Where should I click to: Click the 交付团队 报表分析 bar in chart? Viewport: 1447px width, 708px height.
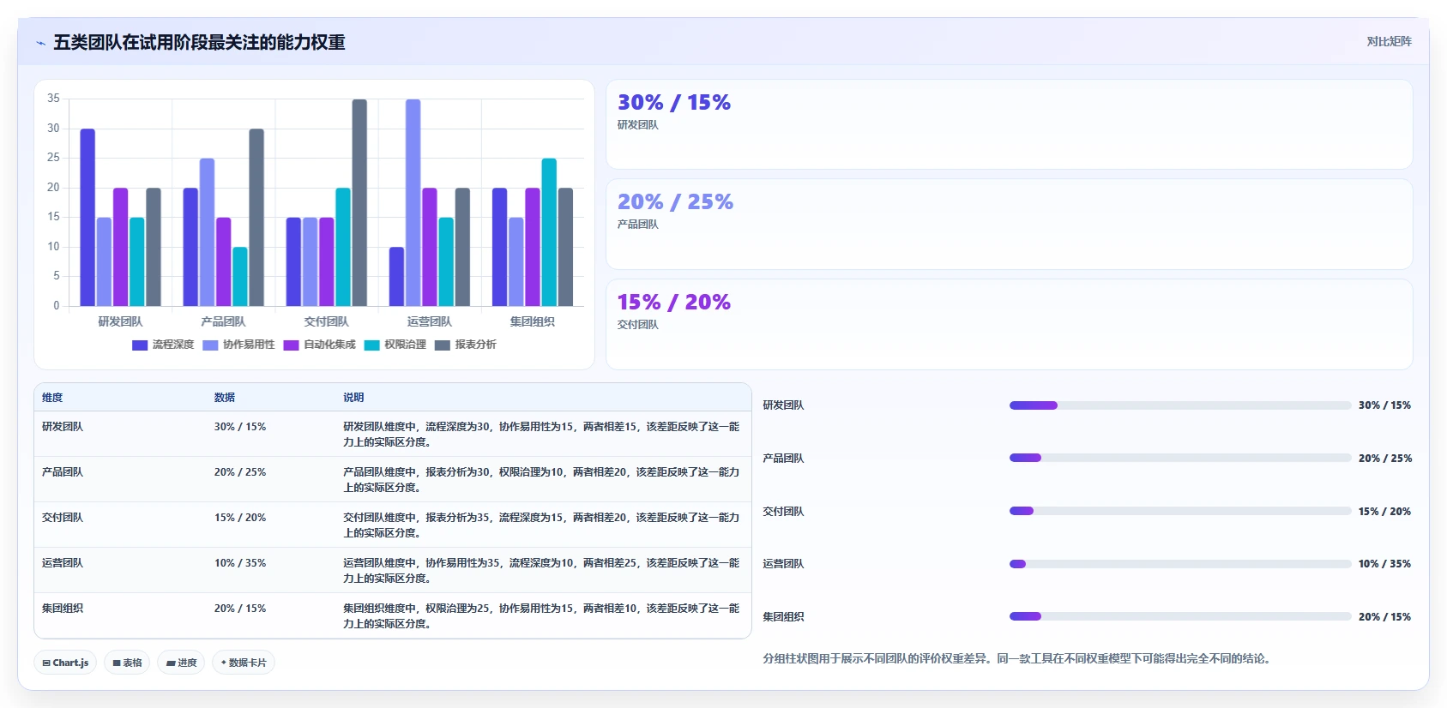tap(359, 202)
